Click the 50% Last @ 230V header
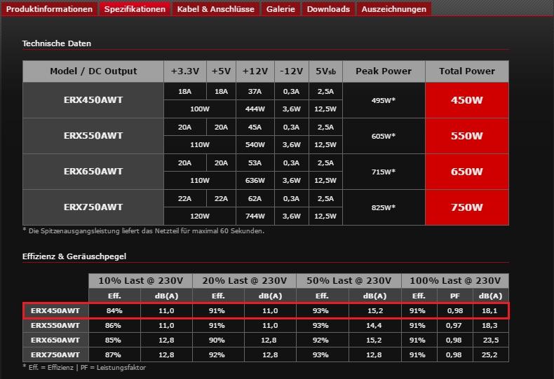Image resolution: width=554 pixels, height=379 pixels. [x=349, y=281]
